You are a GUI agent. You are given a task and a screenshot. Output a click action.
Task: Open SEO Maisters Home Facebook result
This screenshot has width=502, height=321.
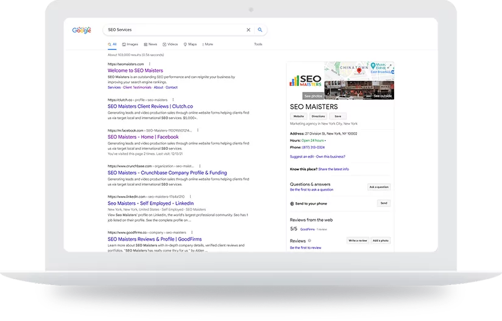click(143, 137)
